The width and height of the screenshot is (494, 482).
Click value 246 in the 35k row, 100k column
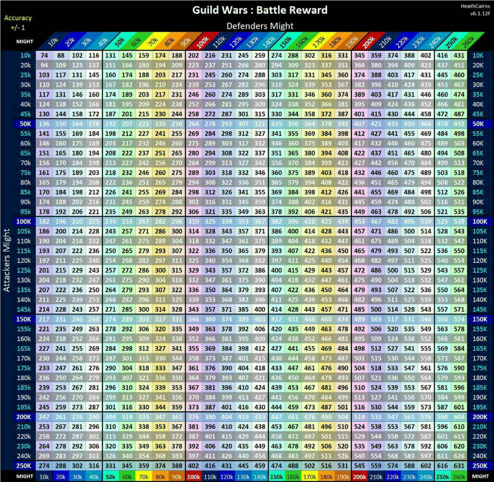193,94
